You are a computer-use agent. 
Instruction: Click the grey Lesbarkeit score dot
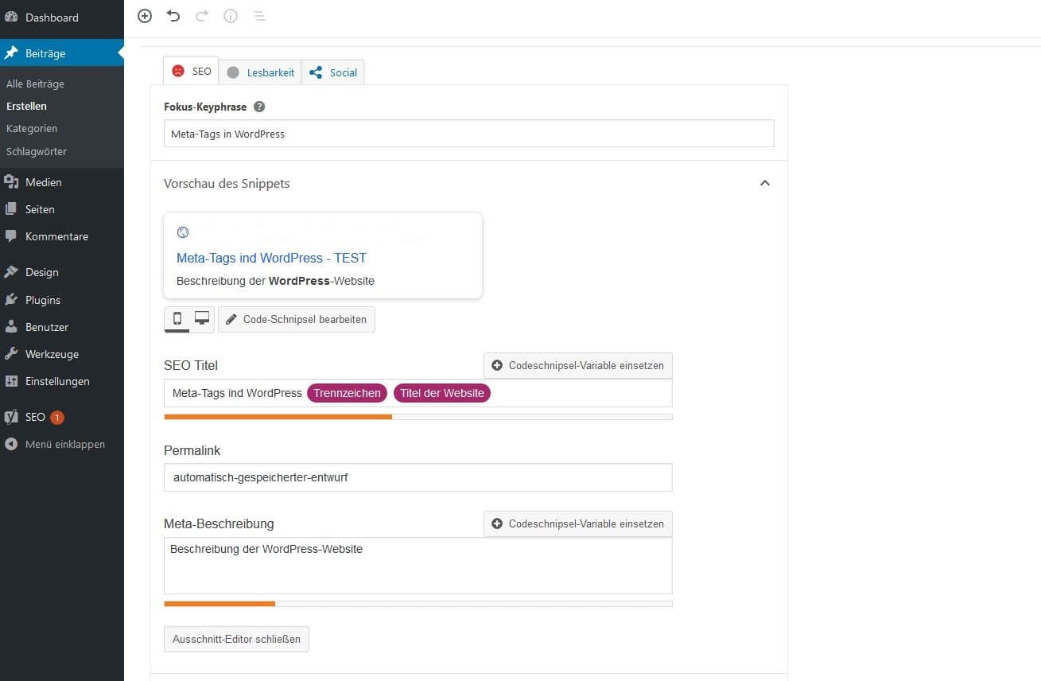pos(233,72)
